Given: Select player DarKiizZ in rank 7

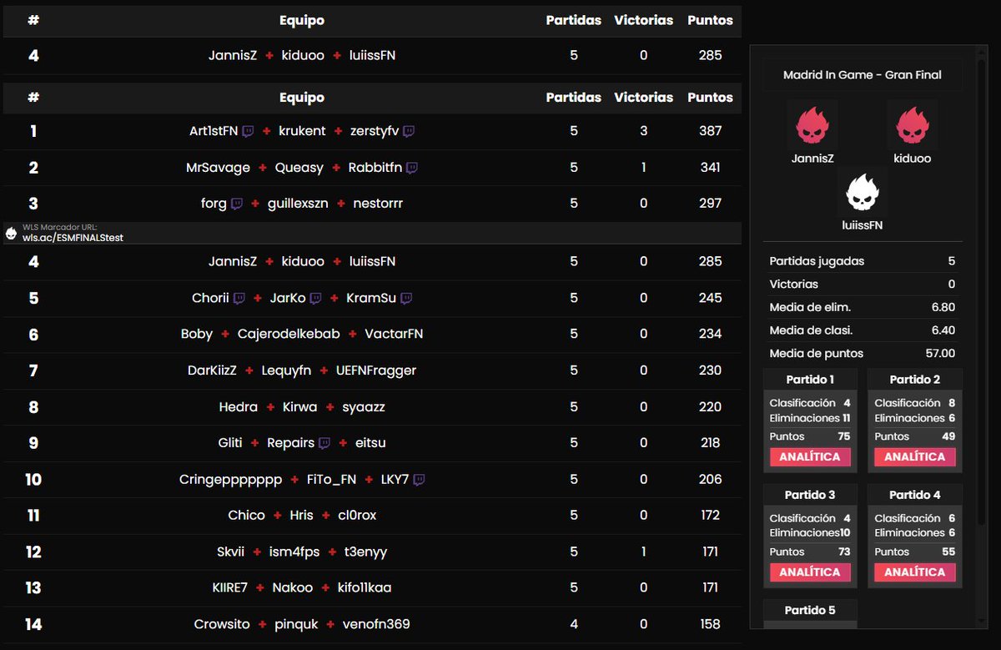Looking at the screenshot, I should click(x=212, y=370).
